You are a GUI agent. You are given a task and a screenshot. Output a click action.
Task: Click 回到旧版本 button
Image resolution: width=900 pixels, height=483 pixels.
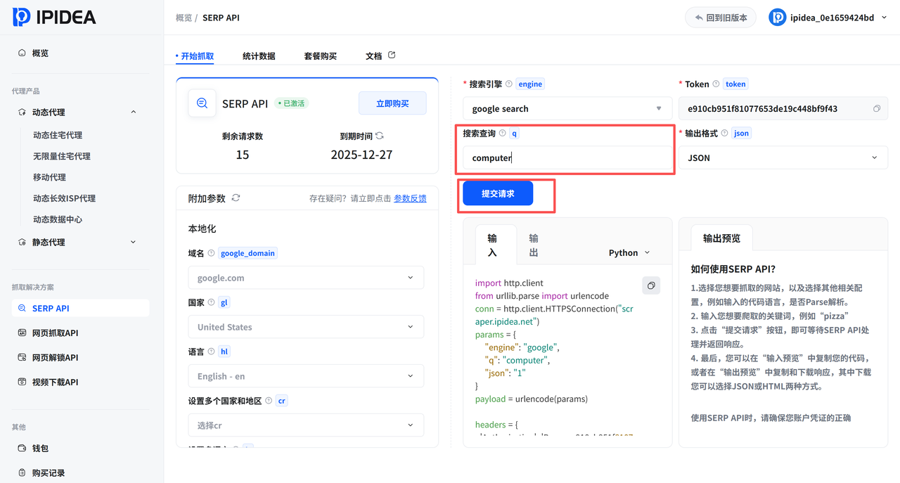(721, 18)
